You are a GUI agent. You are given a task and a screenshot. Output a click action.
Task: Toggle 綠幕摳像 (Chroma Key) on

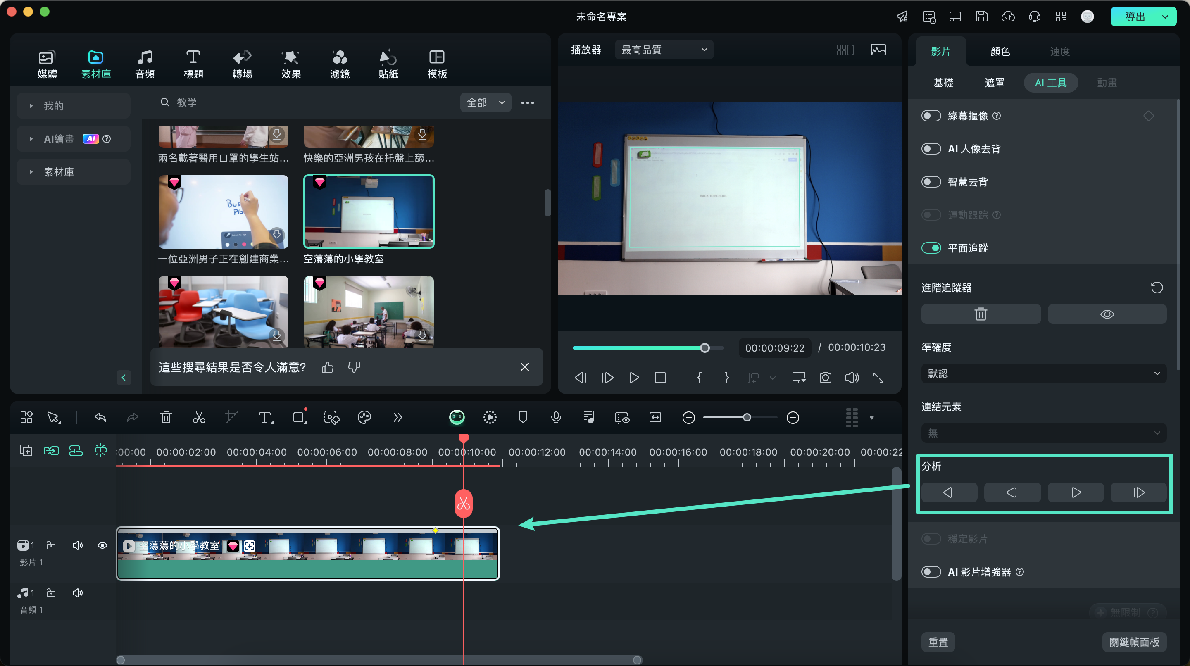[x=931, y=116]
